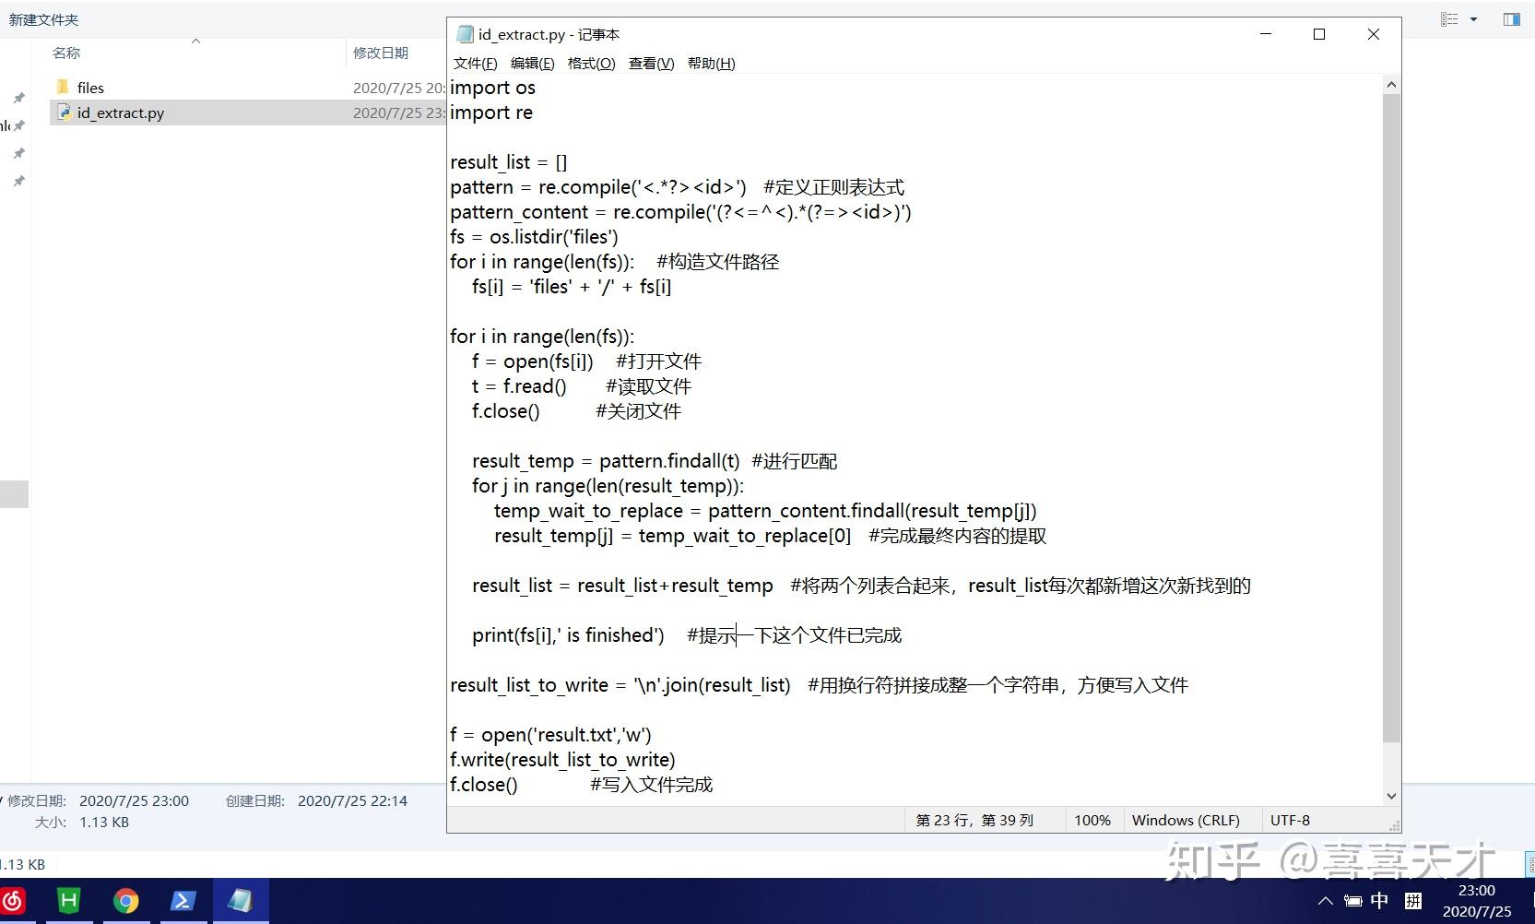Screen dimensions: 1535x924
Task: Open the 编辑(E) menu in Notepad
Action: pos(532,64)
